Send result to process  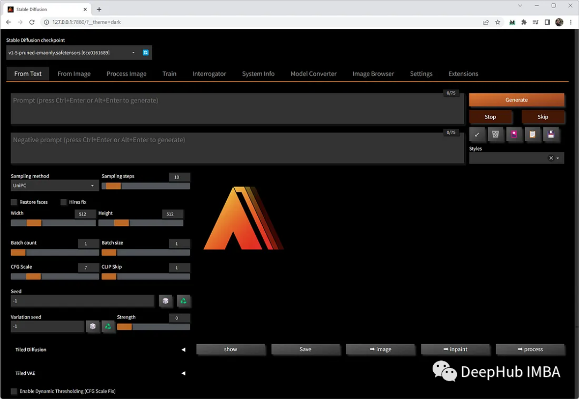coord(530,349)
